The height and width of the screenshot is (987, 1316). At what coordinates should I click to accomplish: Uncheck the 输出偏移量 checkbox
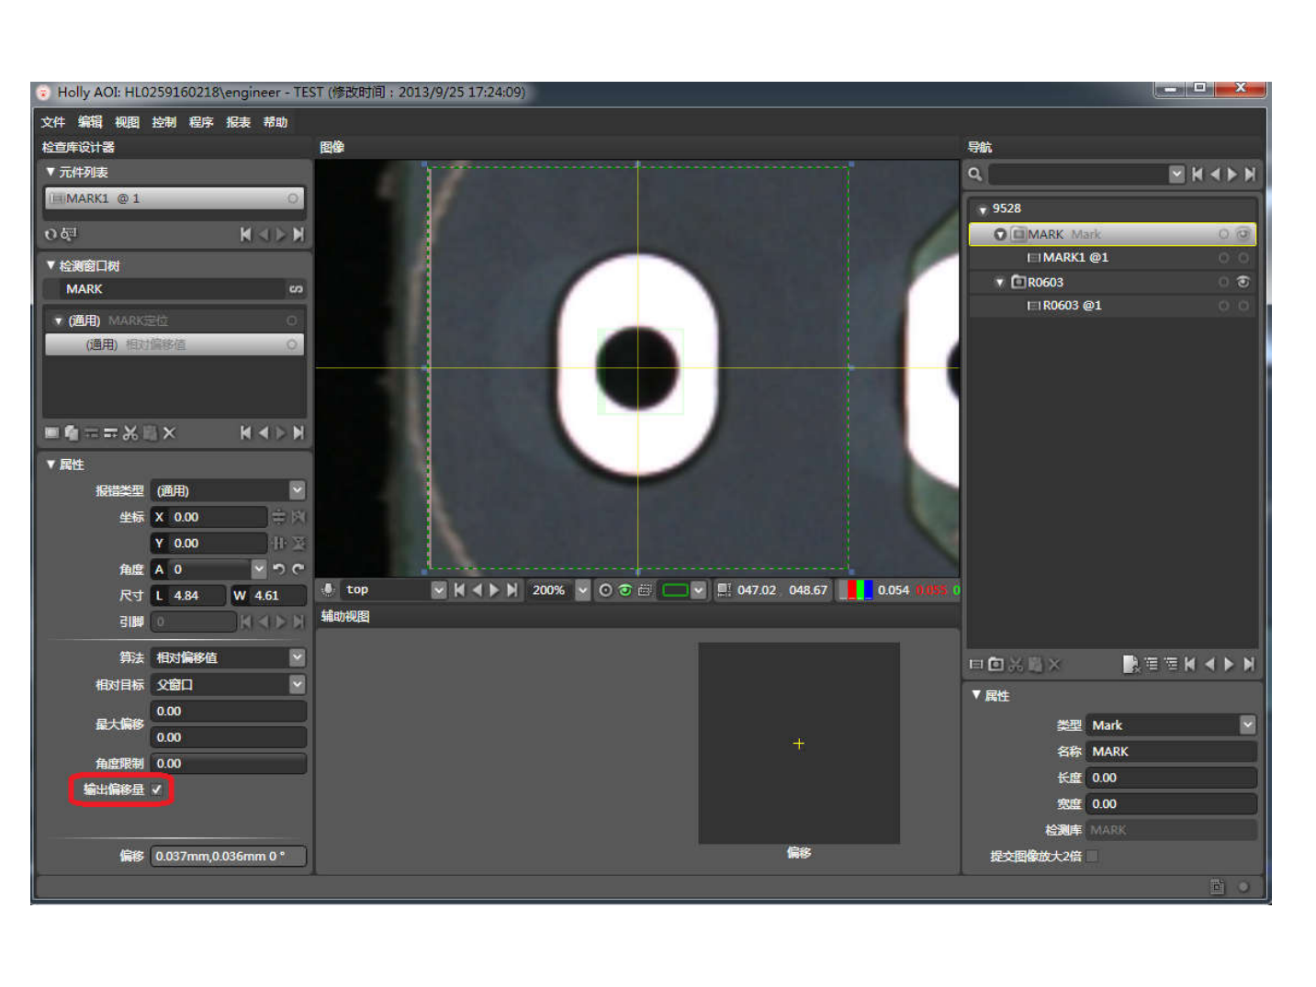click(157, 790)
